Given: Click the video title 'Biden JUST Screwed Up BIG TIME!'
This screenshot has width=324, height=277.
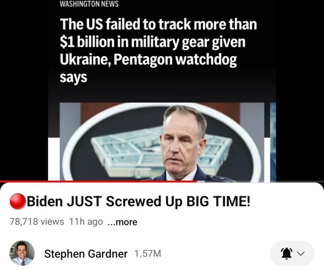Looking at the screenshot, I should [x=139, y=201].
